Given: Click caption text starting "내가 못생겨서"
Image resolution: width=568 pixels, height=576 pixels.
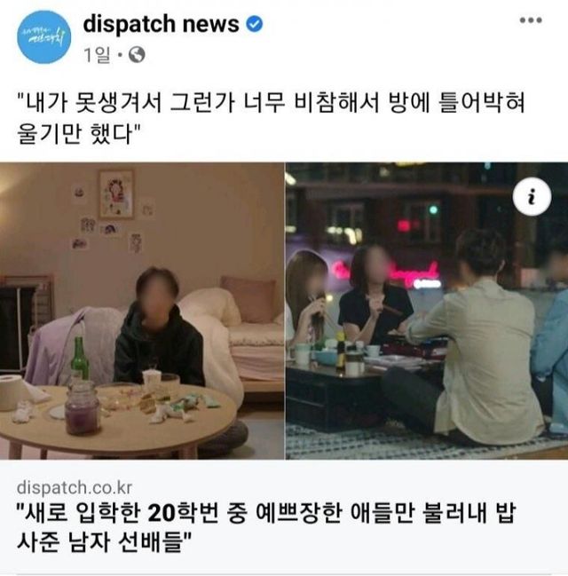Looking at the screenshot, I should point(272,102).
